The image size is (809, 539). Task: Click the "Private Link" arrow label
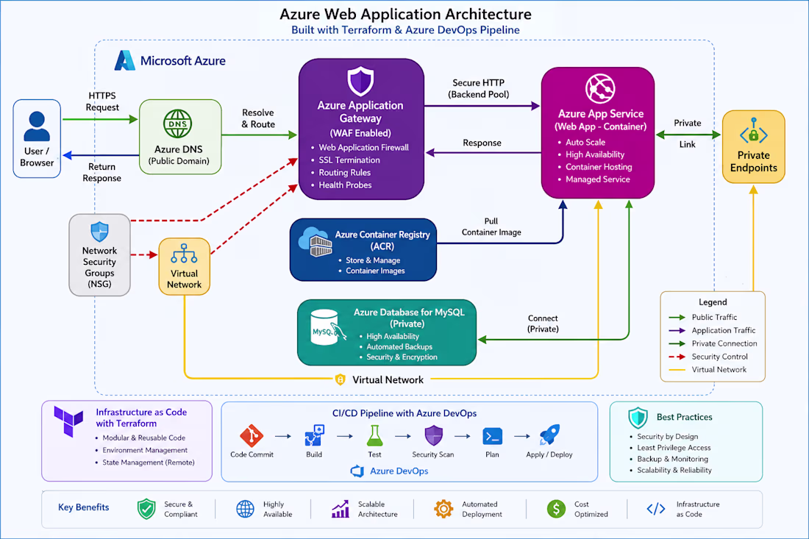(x=687, y=134)
